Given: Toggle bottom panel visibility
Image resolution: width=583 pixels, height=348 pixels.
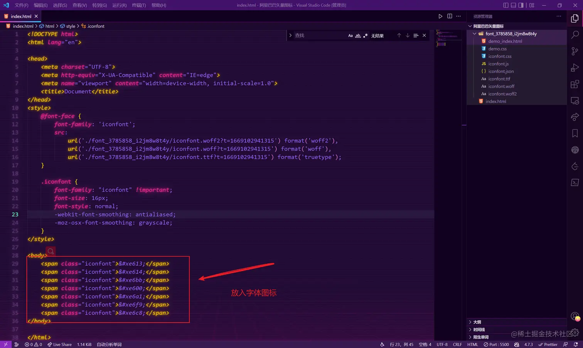Looking at the screenshot, I should coord(513,5).
